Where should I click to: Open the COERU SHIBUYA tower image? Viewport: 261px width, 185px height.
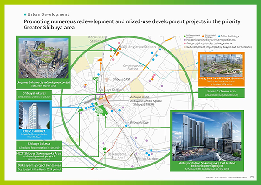(x=34, y=115)
